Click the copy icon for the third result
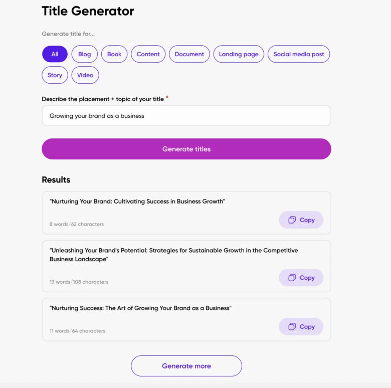This screenshot has width=391, height=388. pos(292,327)
